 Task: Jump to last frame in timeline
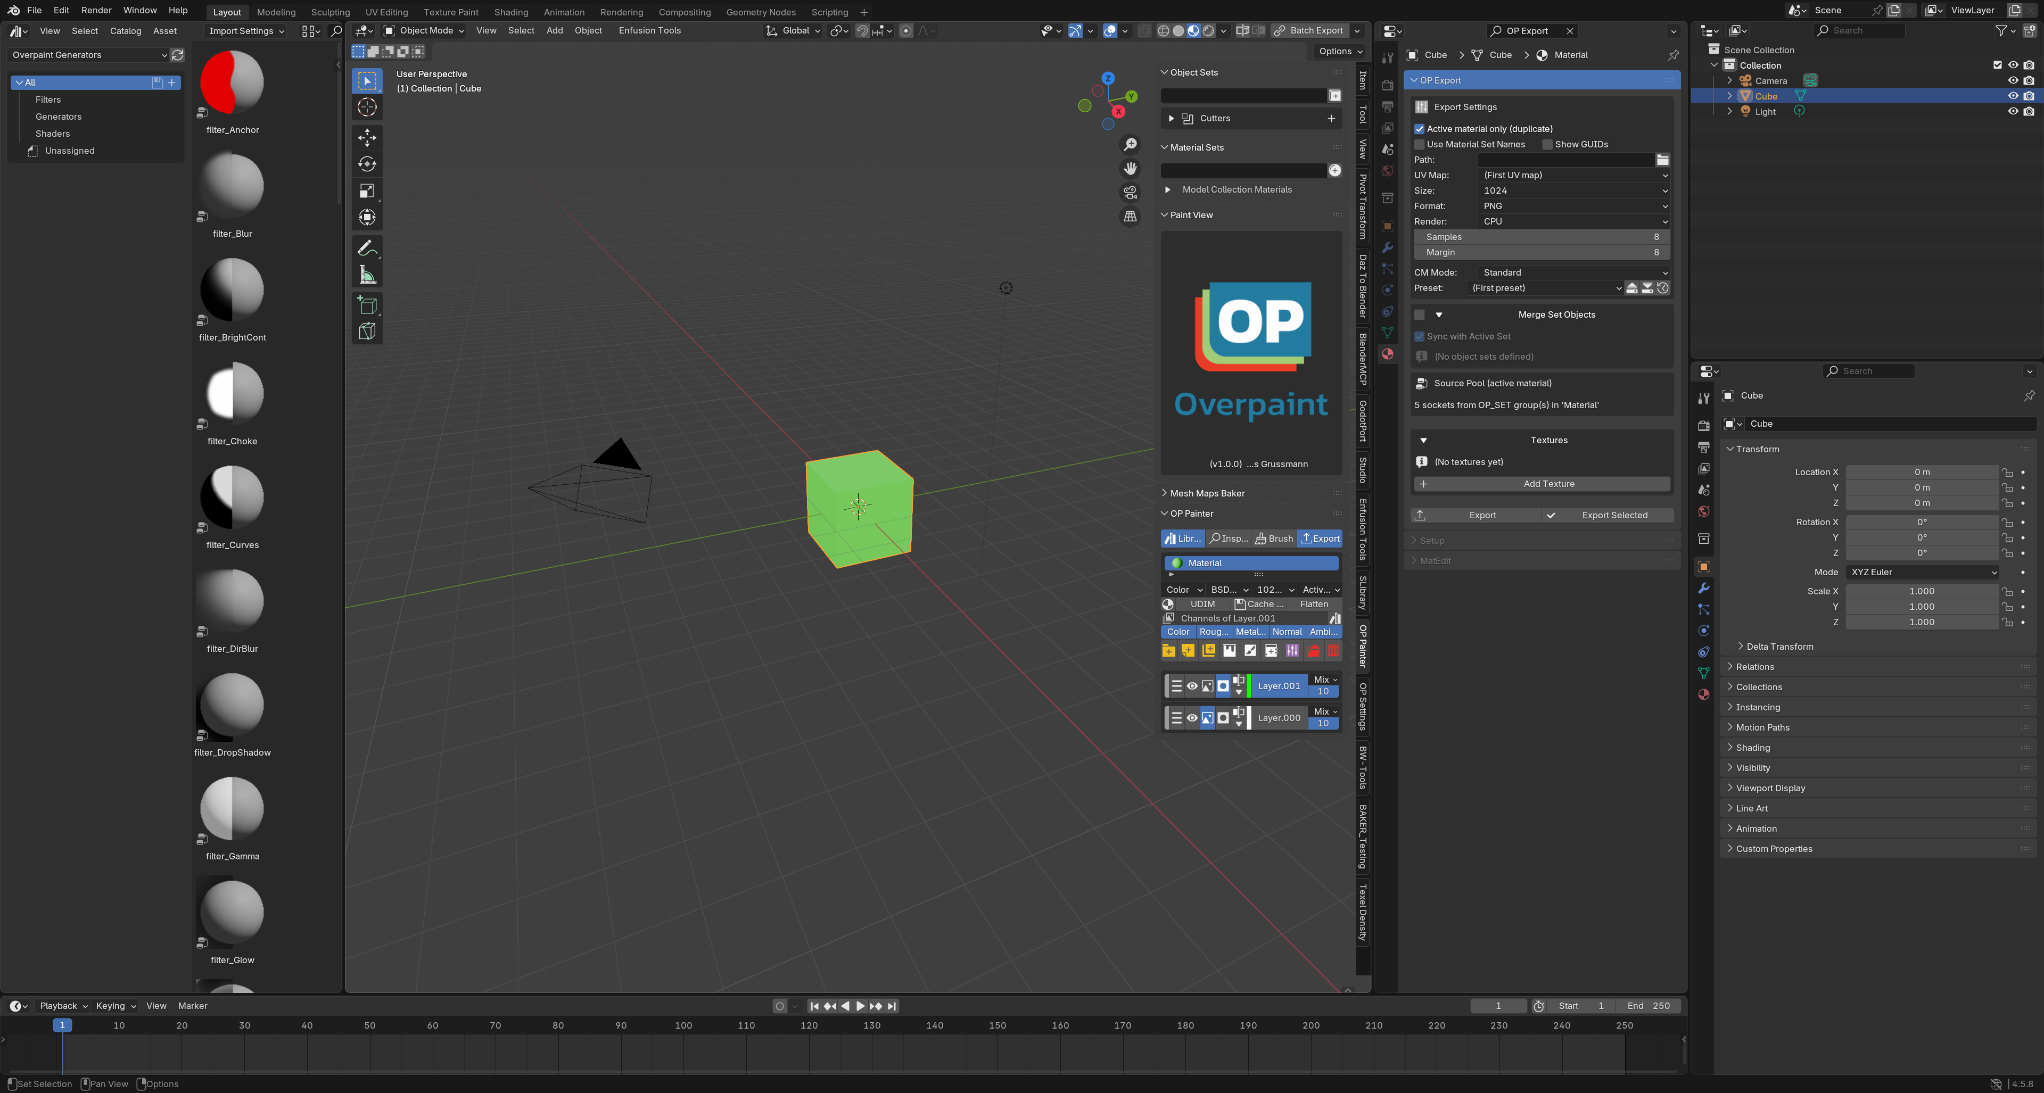click(892, 1006)
